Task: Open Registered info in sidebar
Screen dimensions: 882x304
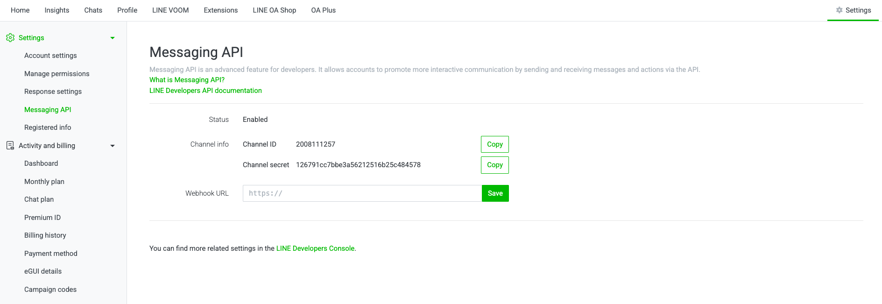Action: (x=48, y=127)
